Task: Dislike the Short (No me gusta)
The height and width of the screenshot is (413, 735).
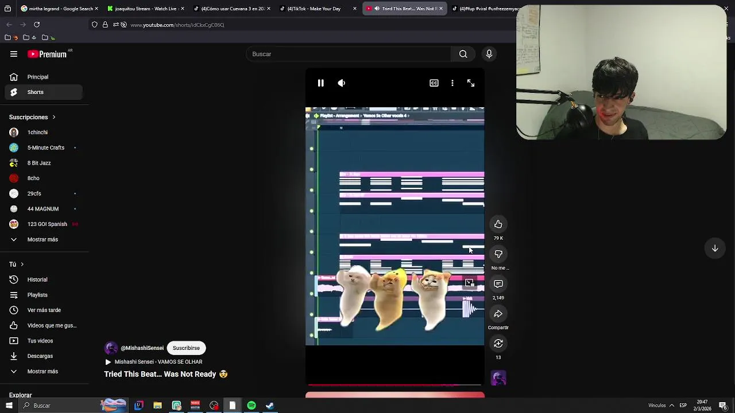Action: (498, 254)
